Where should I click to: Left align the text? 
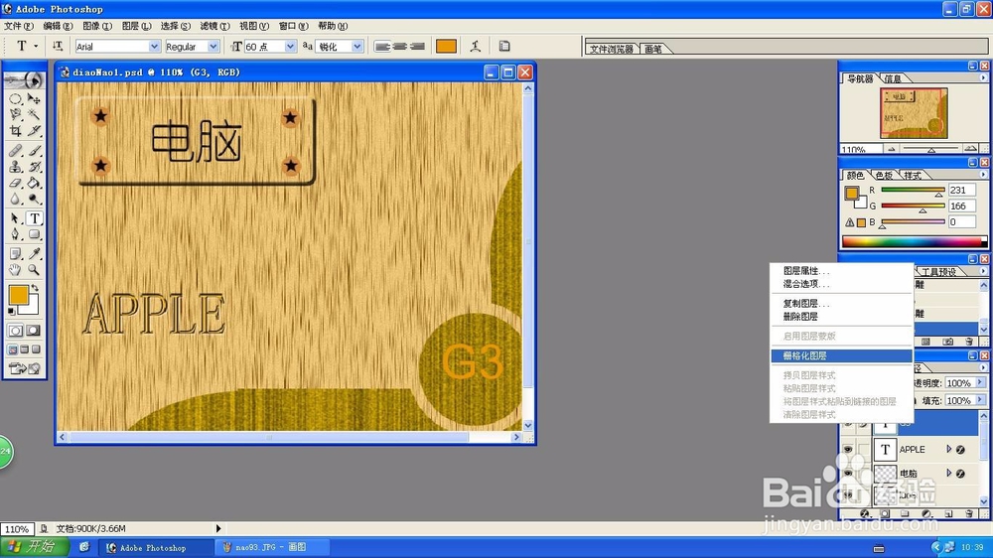pos(382,47)
